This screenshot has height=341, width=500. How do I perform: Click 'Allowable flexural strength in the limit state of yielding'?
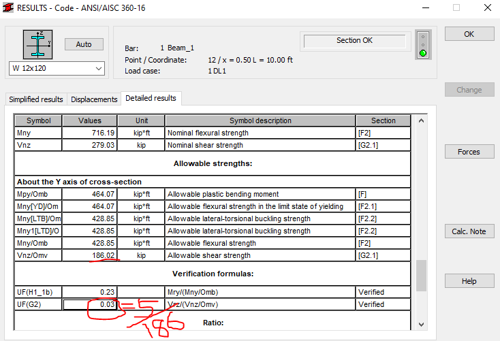(x=255, y=206)
